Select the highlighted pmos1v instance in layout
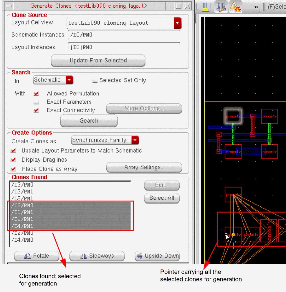Screen dimensions: 286x292 [x=233, y=117]
